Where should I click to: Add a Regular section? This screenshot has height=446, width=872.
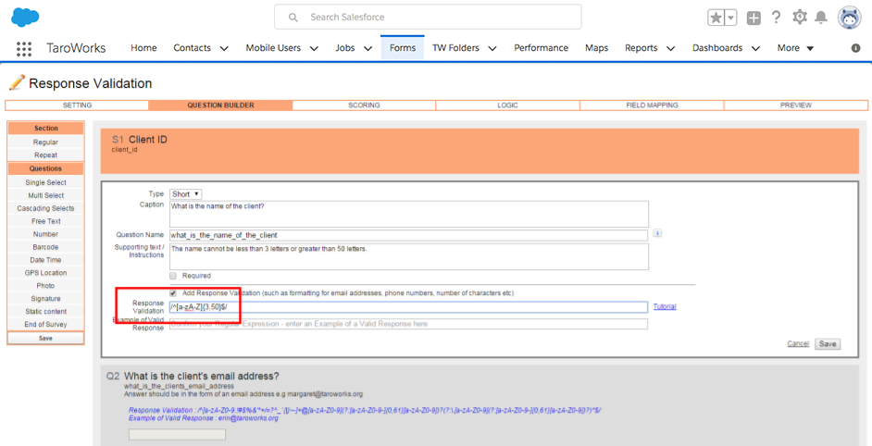coord(45,142)
